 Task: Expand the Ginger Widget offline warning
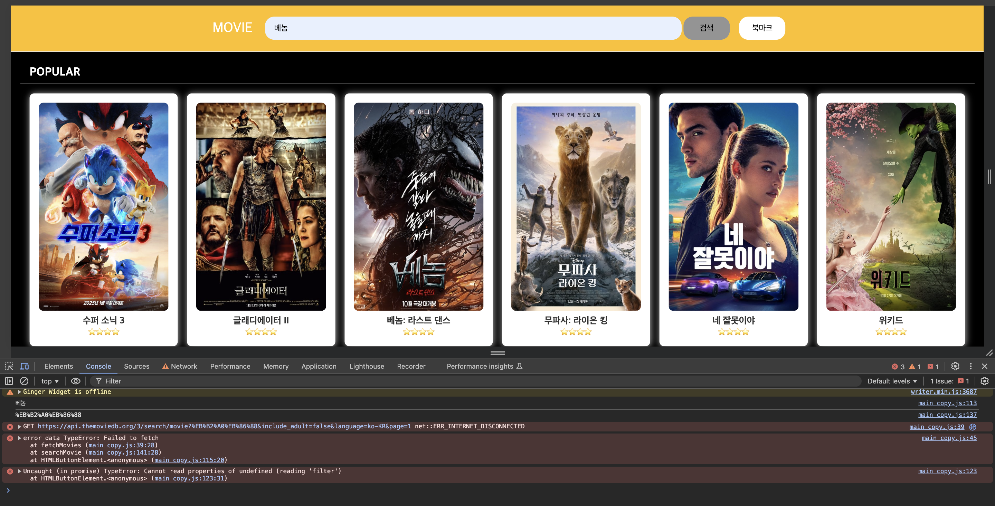click(19, 392)
